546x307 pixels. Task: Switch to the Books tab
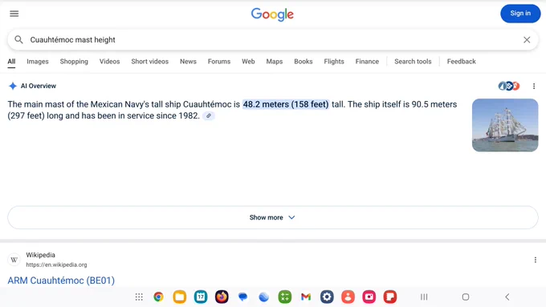304,62
